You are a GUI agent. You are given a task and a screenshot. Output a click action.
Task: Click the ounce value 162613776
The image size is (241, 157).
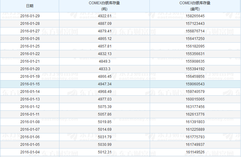[195, 114]
